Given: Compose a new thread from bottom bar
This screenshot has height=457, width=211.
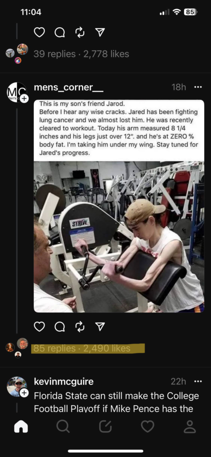Looking at the screenshot, I should click(x=105, y=426).
